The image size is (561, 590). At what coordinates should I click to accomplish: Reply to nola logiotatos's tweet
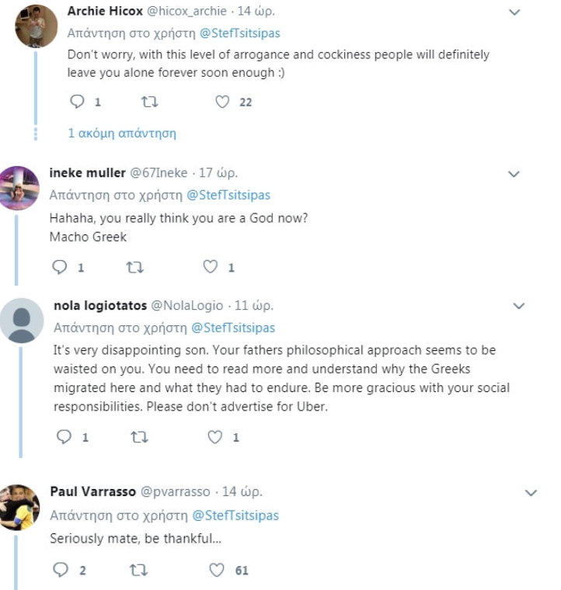pos(64,437)
